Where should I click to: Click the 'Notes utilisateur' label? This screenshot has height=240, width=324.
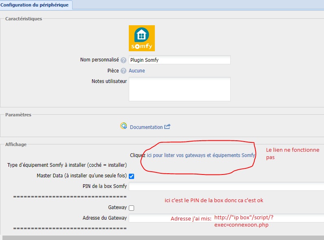(x=109, y=81)
